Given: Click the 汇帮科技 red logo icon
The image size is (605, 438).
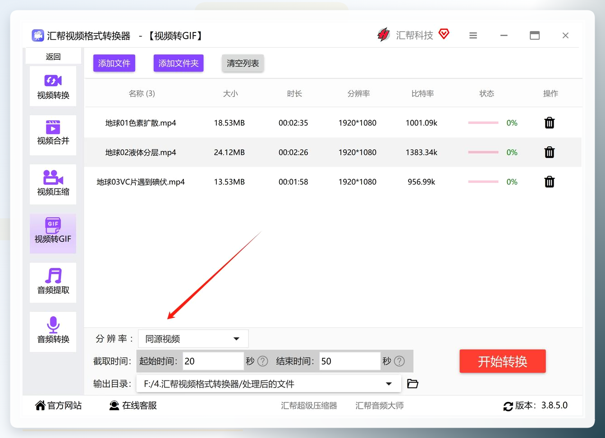Looking at the screenshot, I should pos(384,35).
